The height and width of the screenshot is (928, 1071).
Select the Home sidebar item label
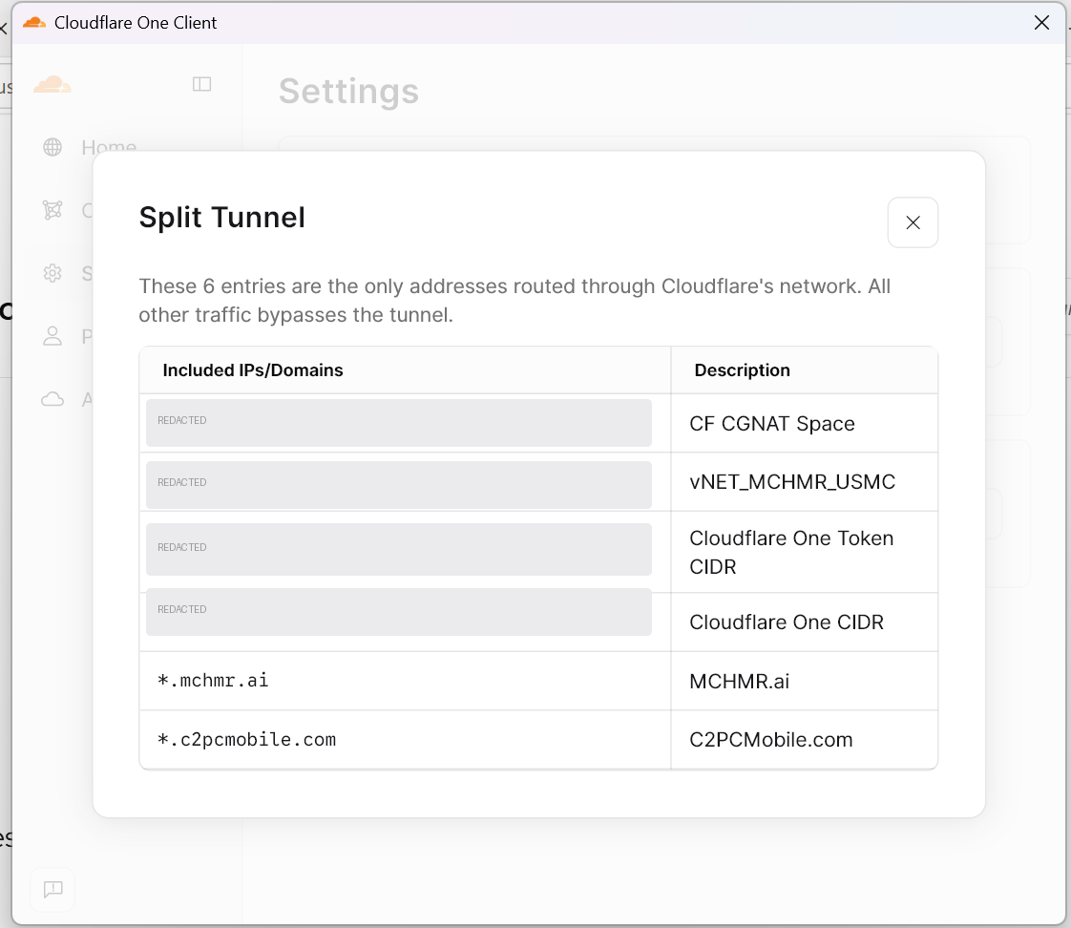tap(109, 147)
